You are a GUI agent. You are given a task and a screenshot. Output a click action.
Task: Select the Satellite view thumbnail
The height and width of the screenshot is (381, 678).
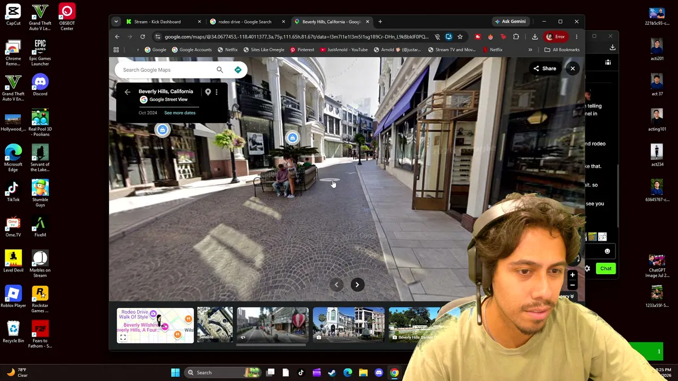pos(215,325)
